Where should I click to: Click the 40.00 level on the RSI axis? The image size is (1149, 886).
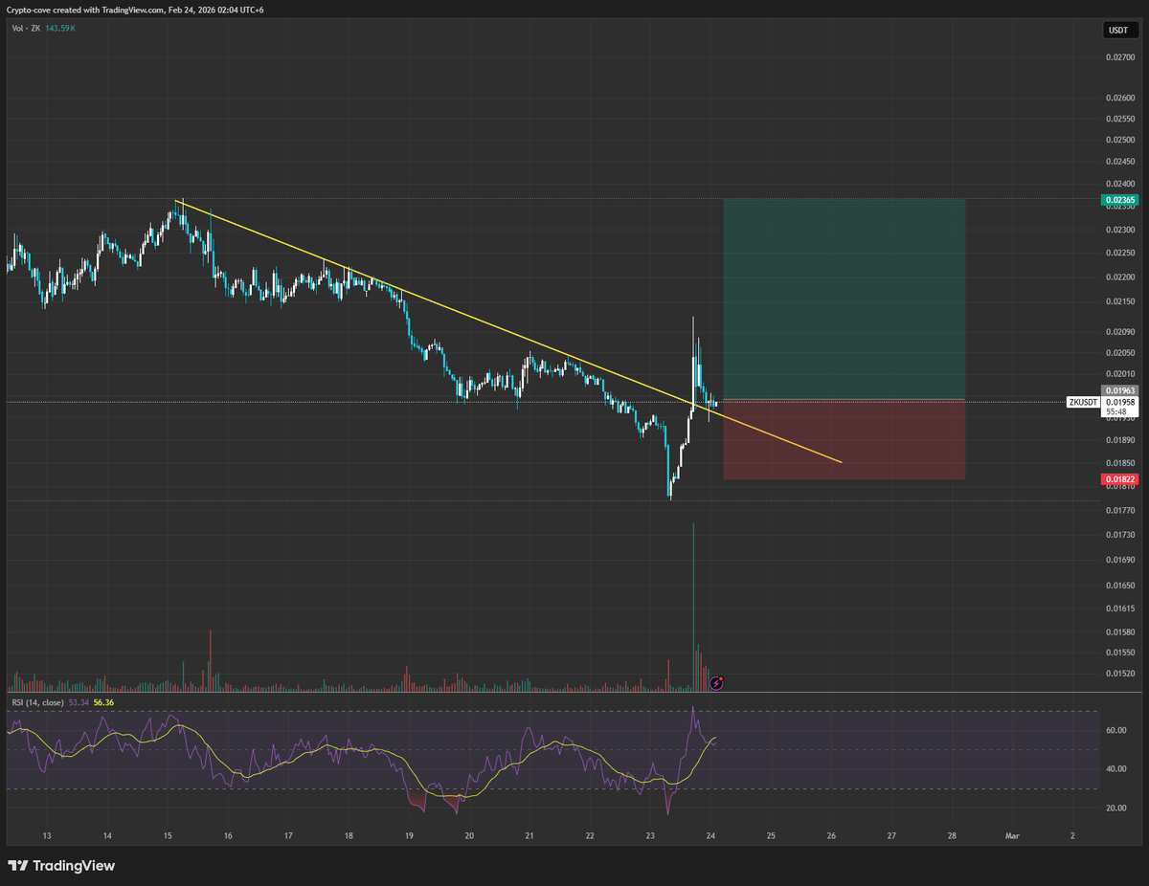(x=1115, y=769)
